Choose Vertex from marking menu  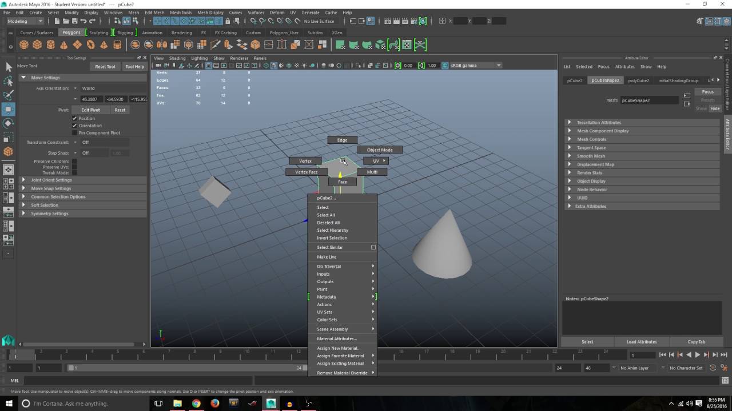pos(305,161)
